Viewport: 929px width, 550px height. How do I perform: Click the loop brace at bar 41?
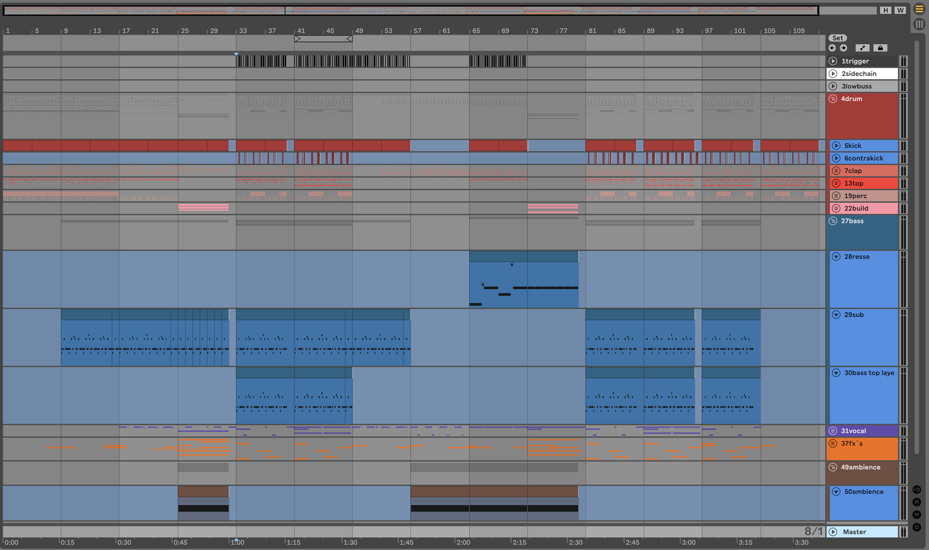[323, 39]
